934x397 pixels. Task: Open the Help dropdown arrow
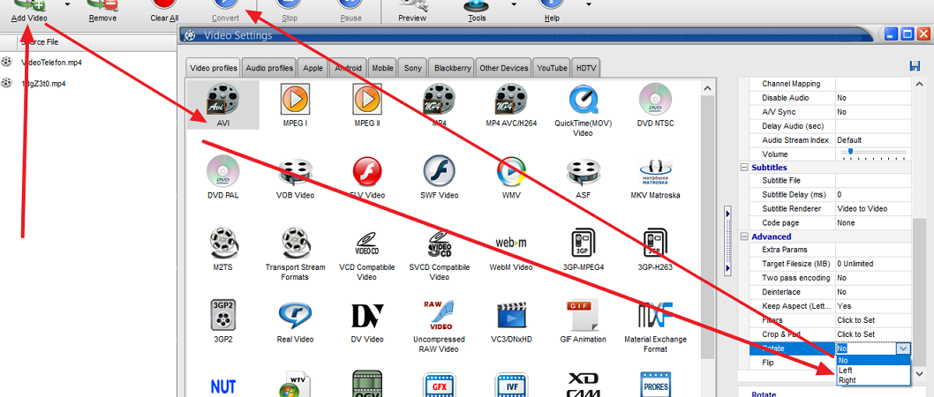(589, 4)
